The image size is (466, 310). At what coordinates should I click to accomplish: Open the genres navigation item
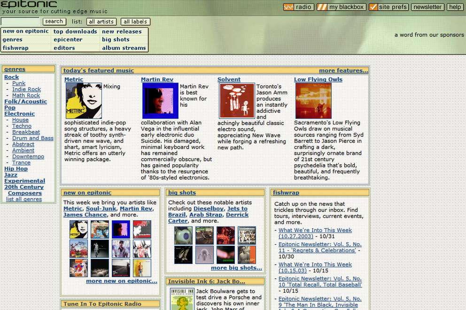coord(13,39)
